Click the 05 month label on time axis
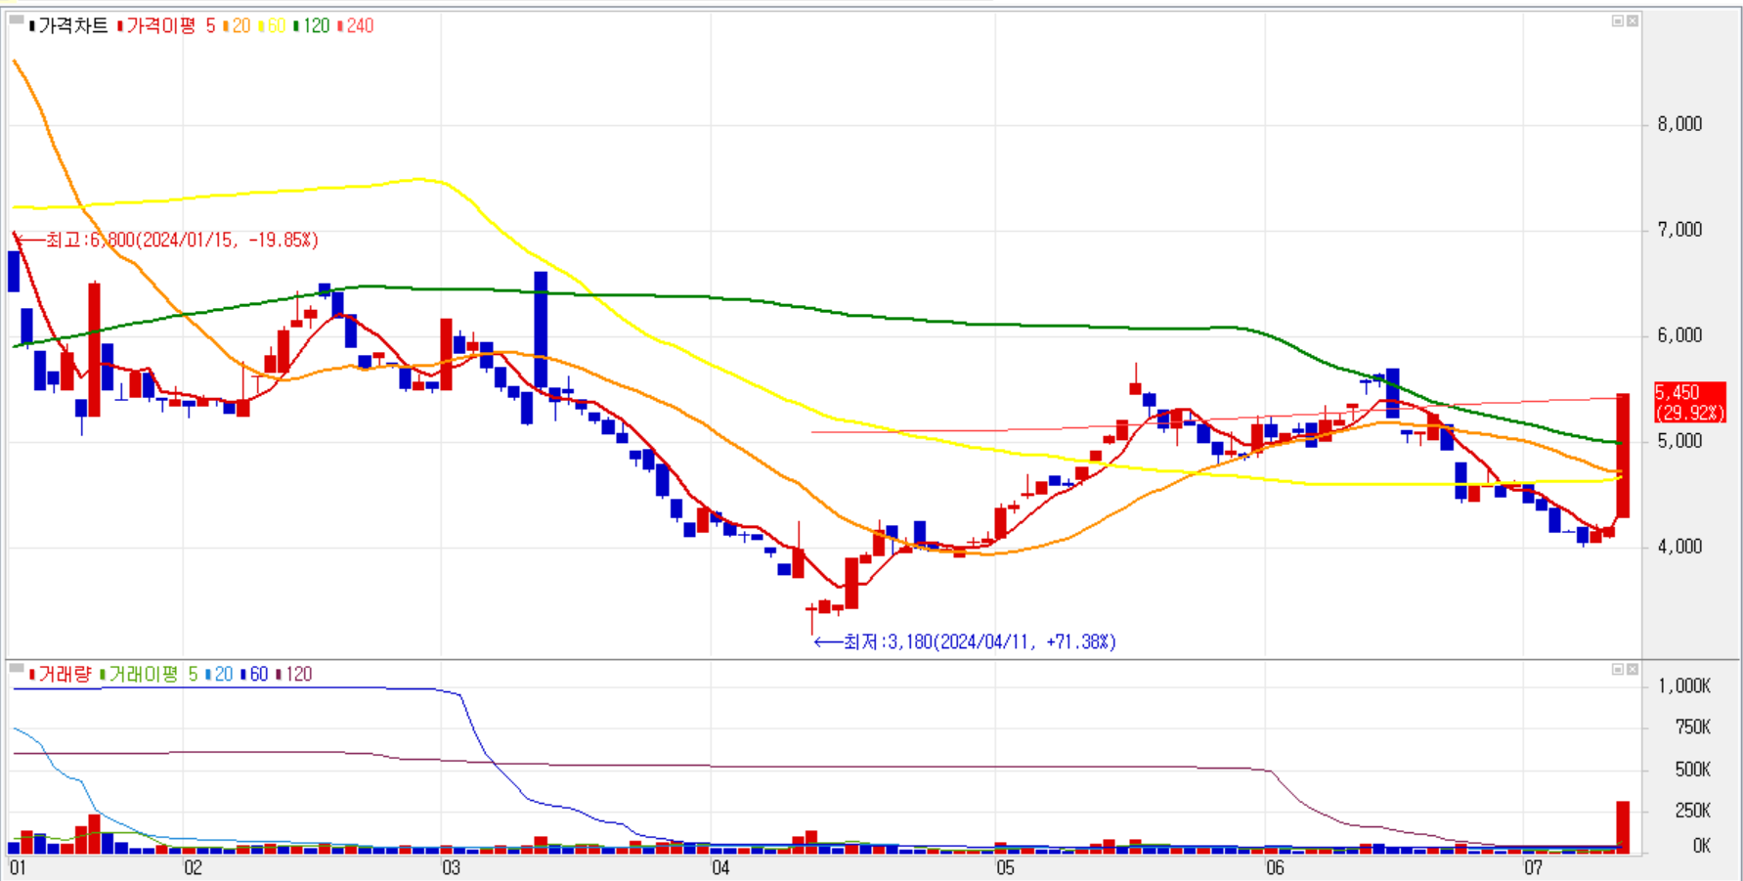The image size is (1743, 881). (x=1005, y=868)
